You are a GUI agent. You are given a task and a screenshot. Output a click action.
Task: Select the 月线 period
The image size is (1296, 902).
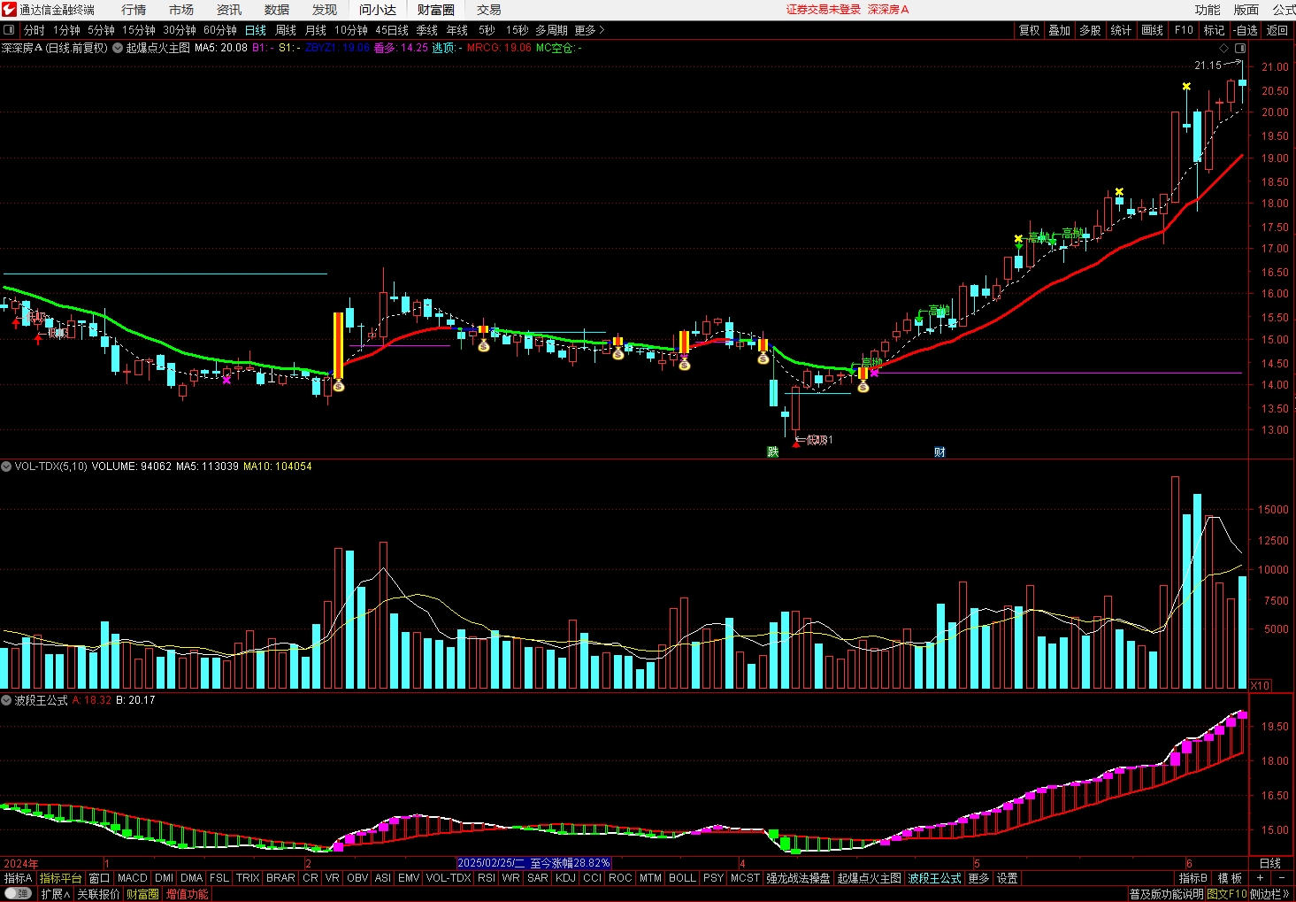316,30
